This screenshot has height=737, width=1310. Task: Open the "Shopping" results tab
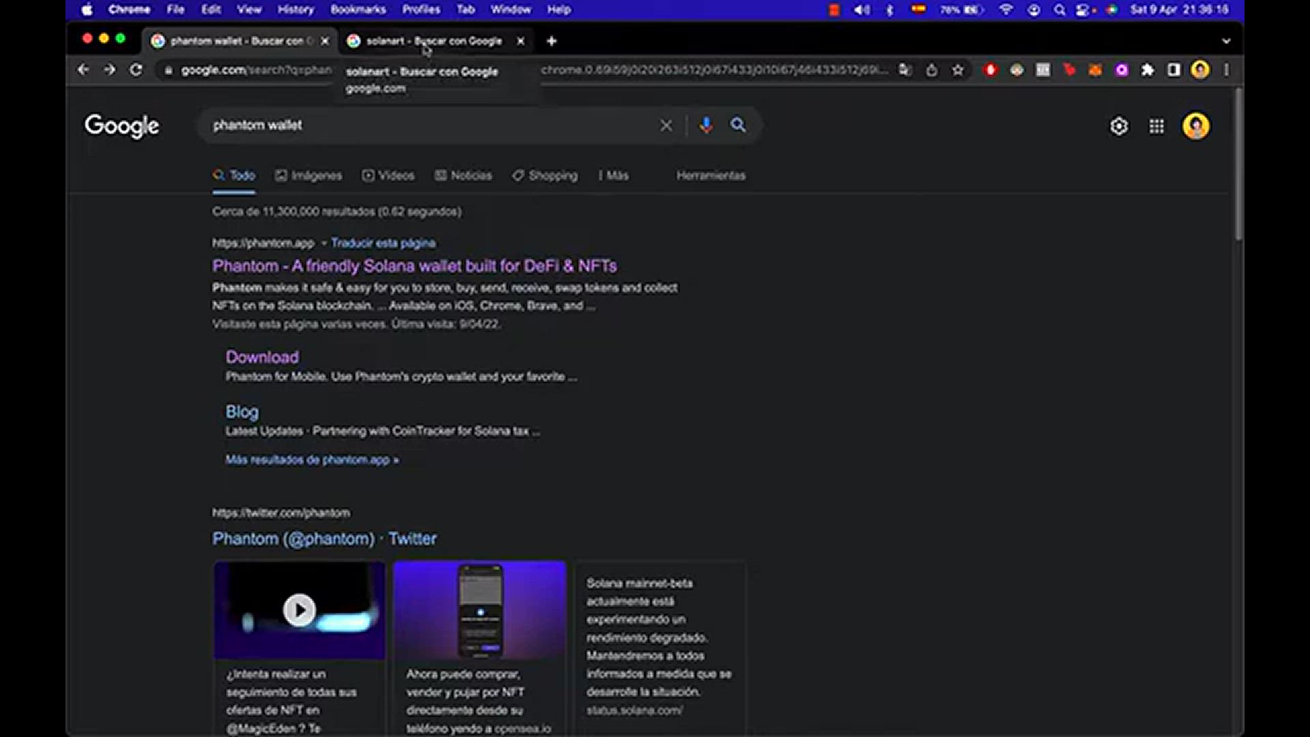click(x=545, y=175)
